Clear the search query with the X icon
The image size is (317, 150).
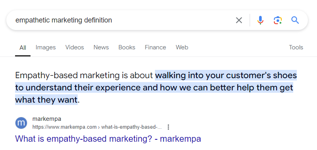click(x=239, y=20)
